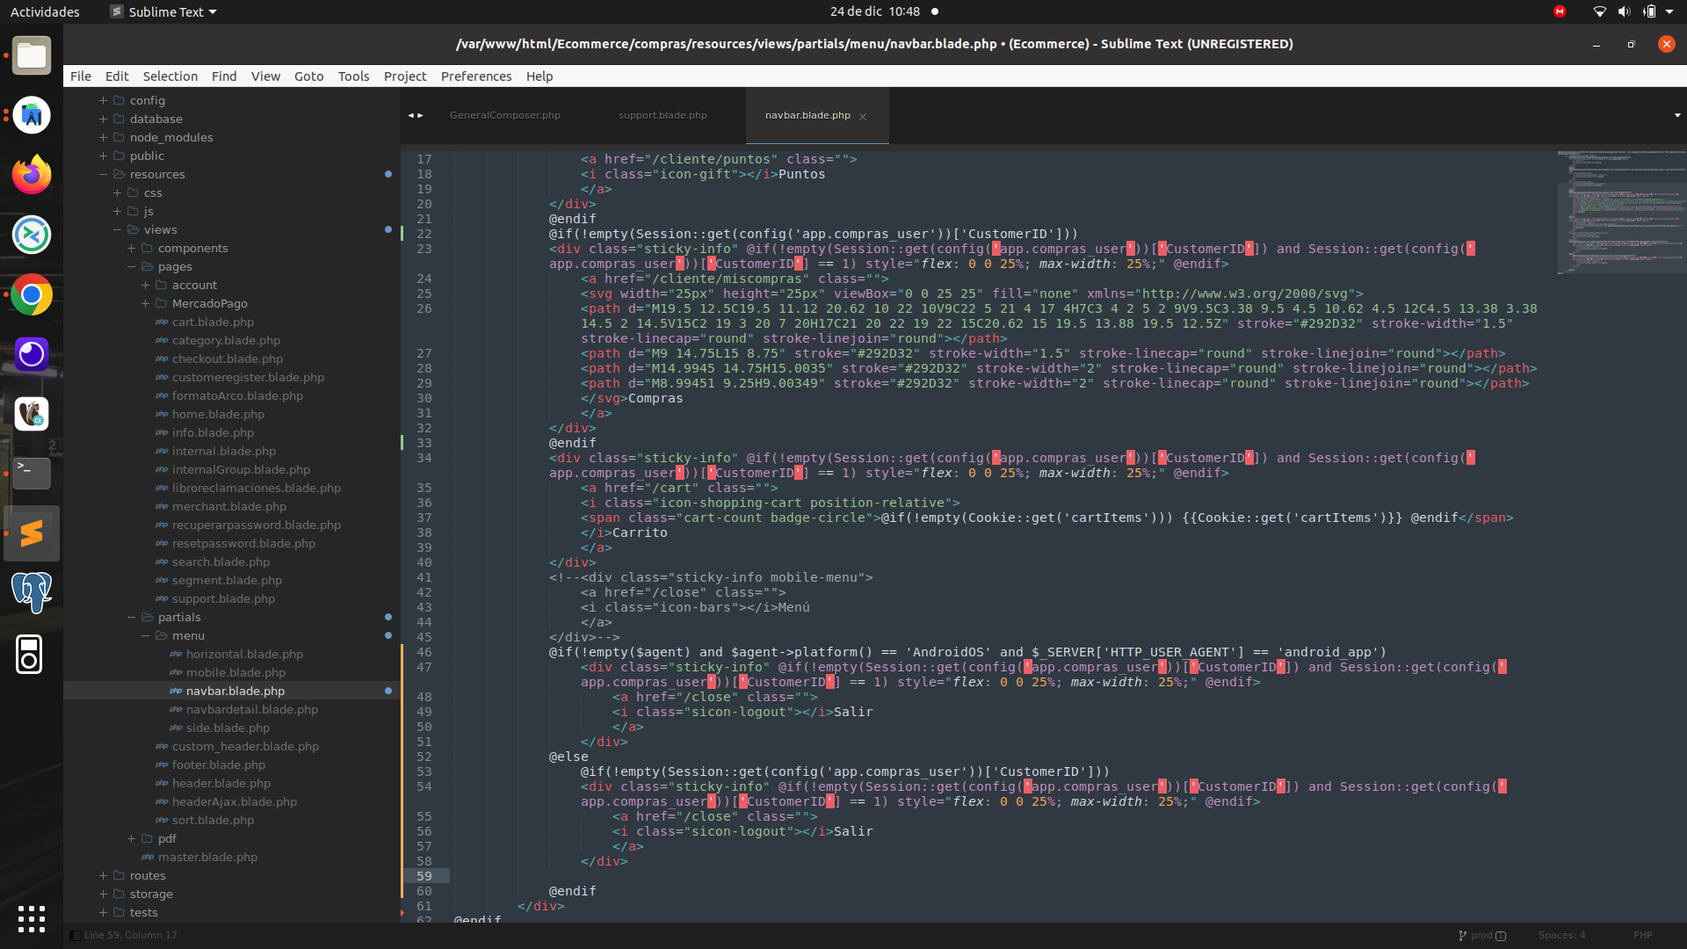Open the Preferences menu

(475, 76)
